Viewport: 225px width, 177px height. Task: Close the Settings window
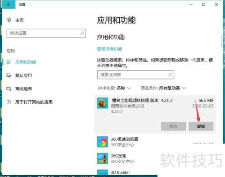[x=216, y=5]
